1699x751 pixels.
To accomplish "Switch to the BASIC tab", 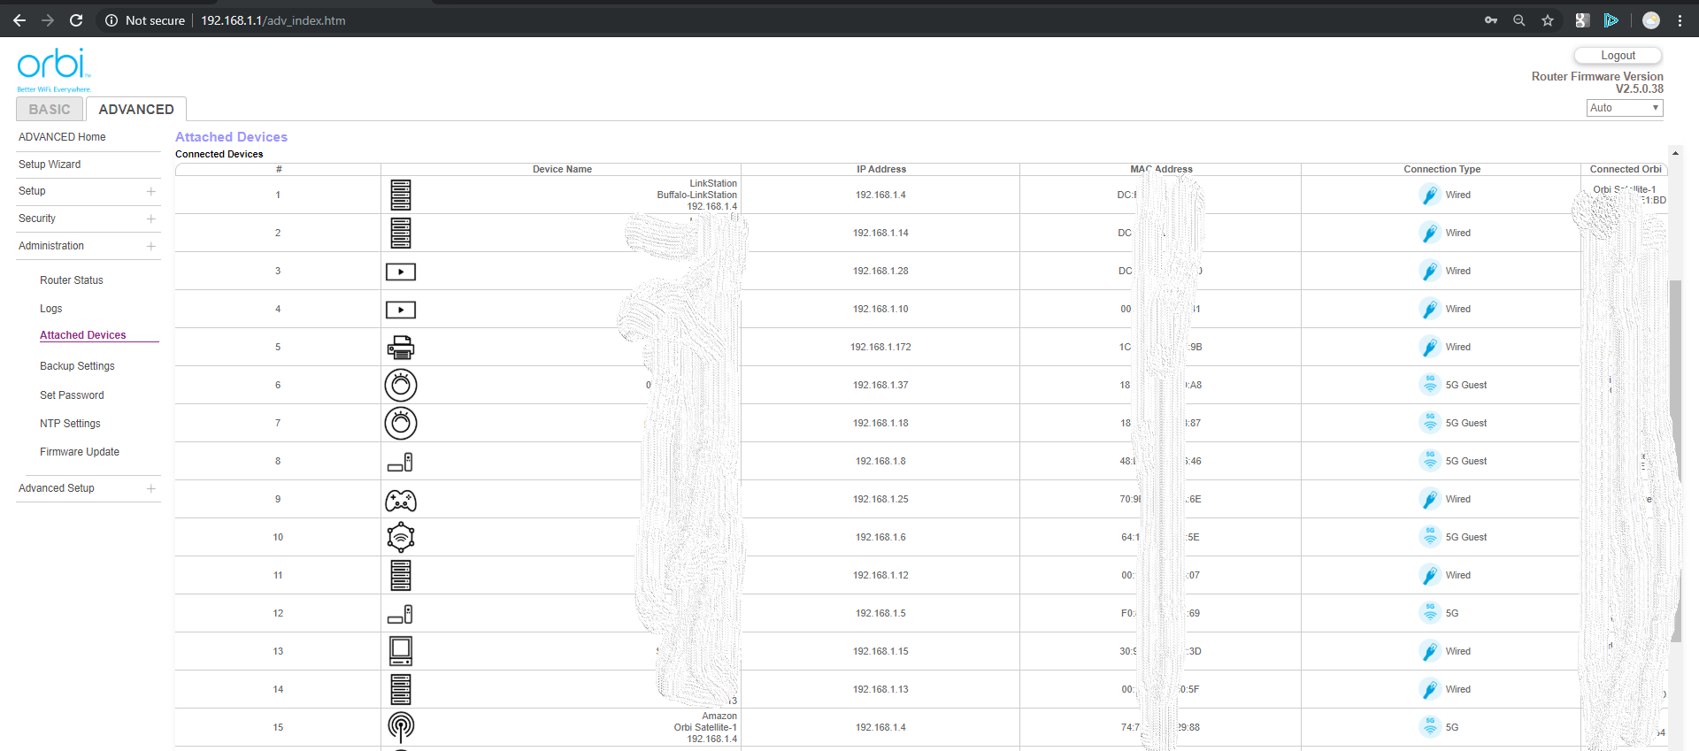I will [50, 110].
